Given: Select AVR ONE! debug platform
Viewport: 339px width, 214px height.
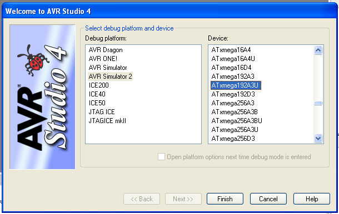Looking at the screenshot, I should 103,59.
